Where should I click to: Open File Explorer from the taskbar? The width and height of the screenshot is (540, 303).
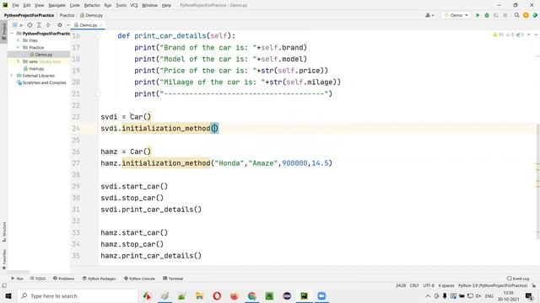[x=199, y=295]
